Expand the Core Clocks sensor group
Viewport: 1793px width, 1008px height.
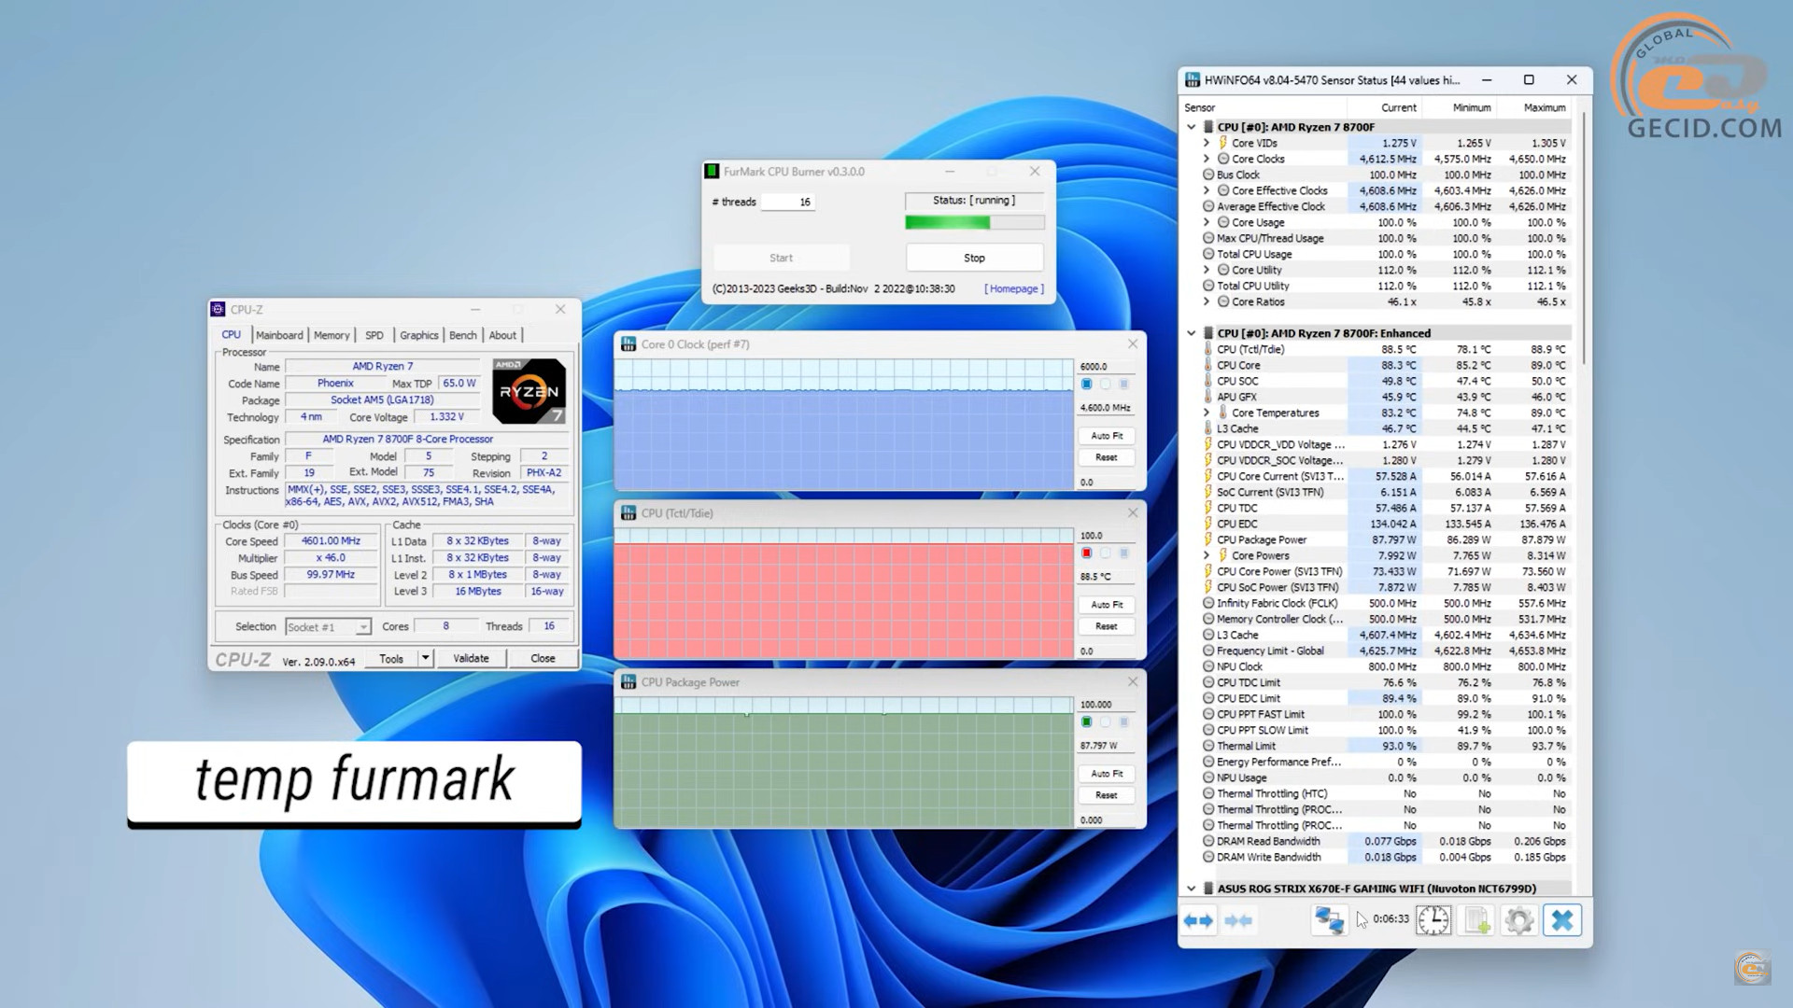point(1206,159)
